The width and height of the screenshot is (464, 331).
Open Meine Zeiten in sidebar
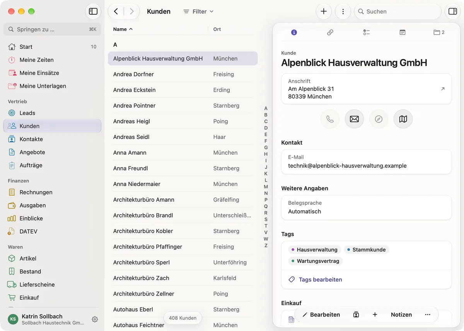52,60
